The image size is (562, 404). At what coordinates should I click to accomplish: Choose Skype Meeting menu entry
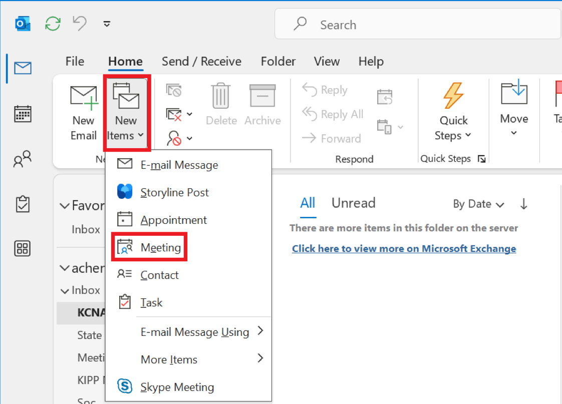click(177, 387)
